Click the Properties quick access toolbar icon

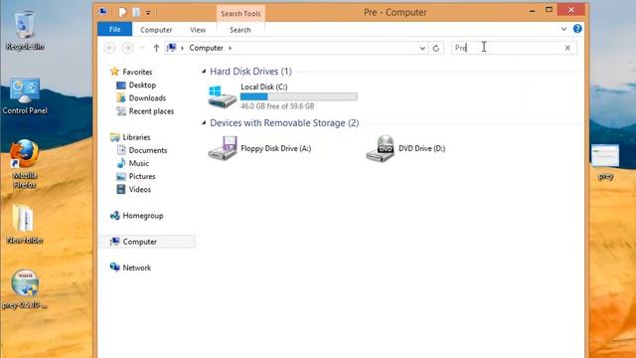[x=122, y=13]
